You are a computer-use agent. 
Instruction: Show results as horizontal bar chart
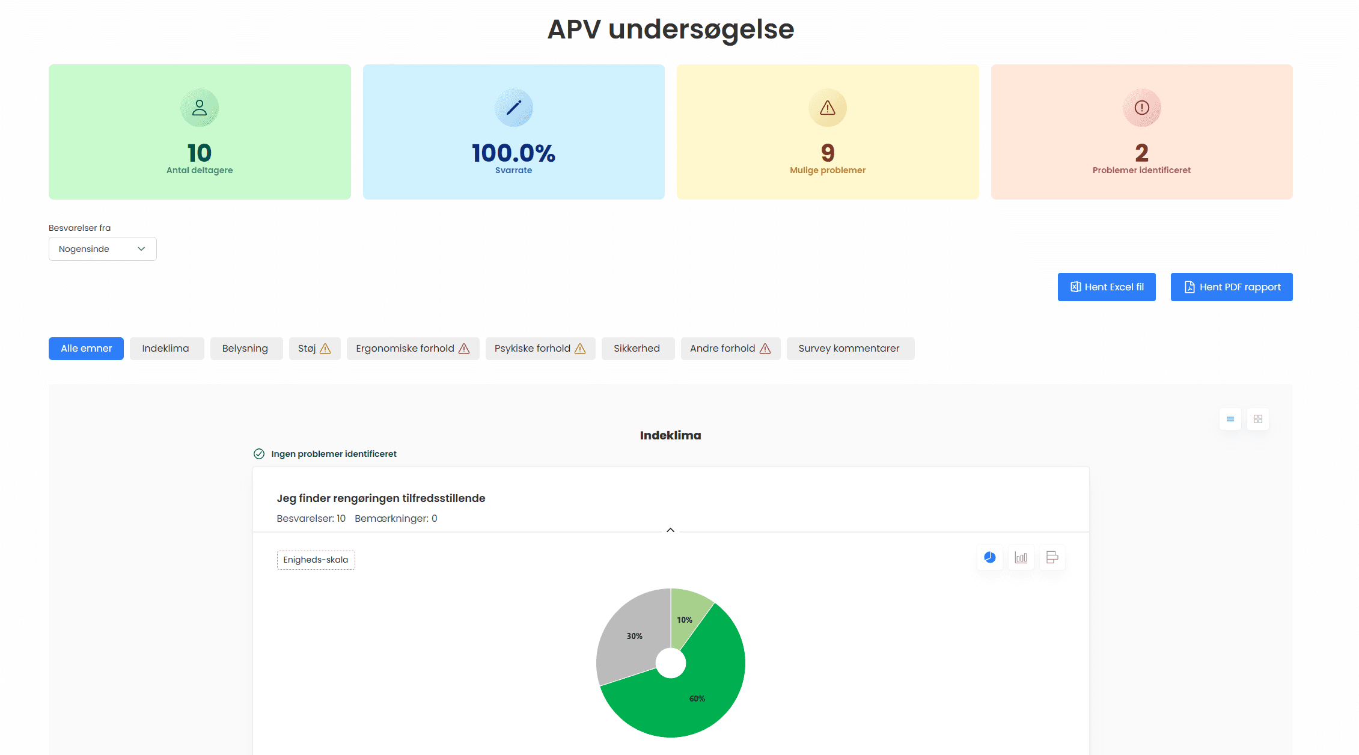pyautogui.click(x=1052, y=557)
